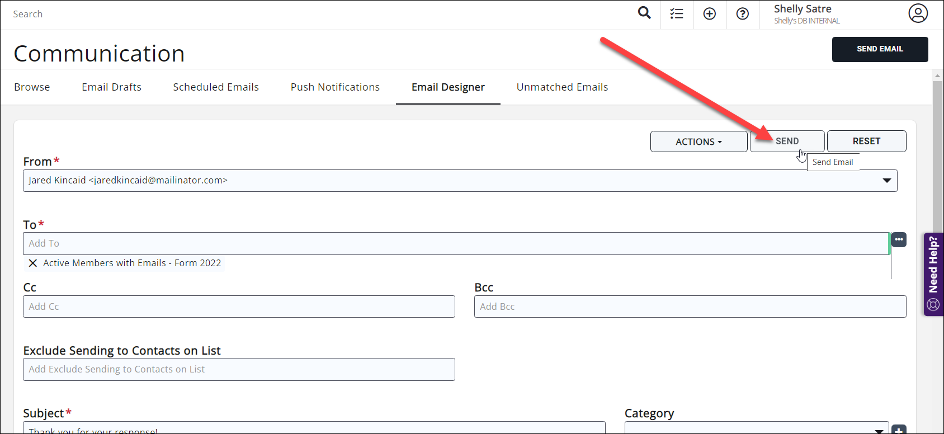The image size is (944, 434).
Task: Focus the Add Bcc input field
Action: click(x=690, y=306)
